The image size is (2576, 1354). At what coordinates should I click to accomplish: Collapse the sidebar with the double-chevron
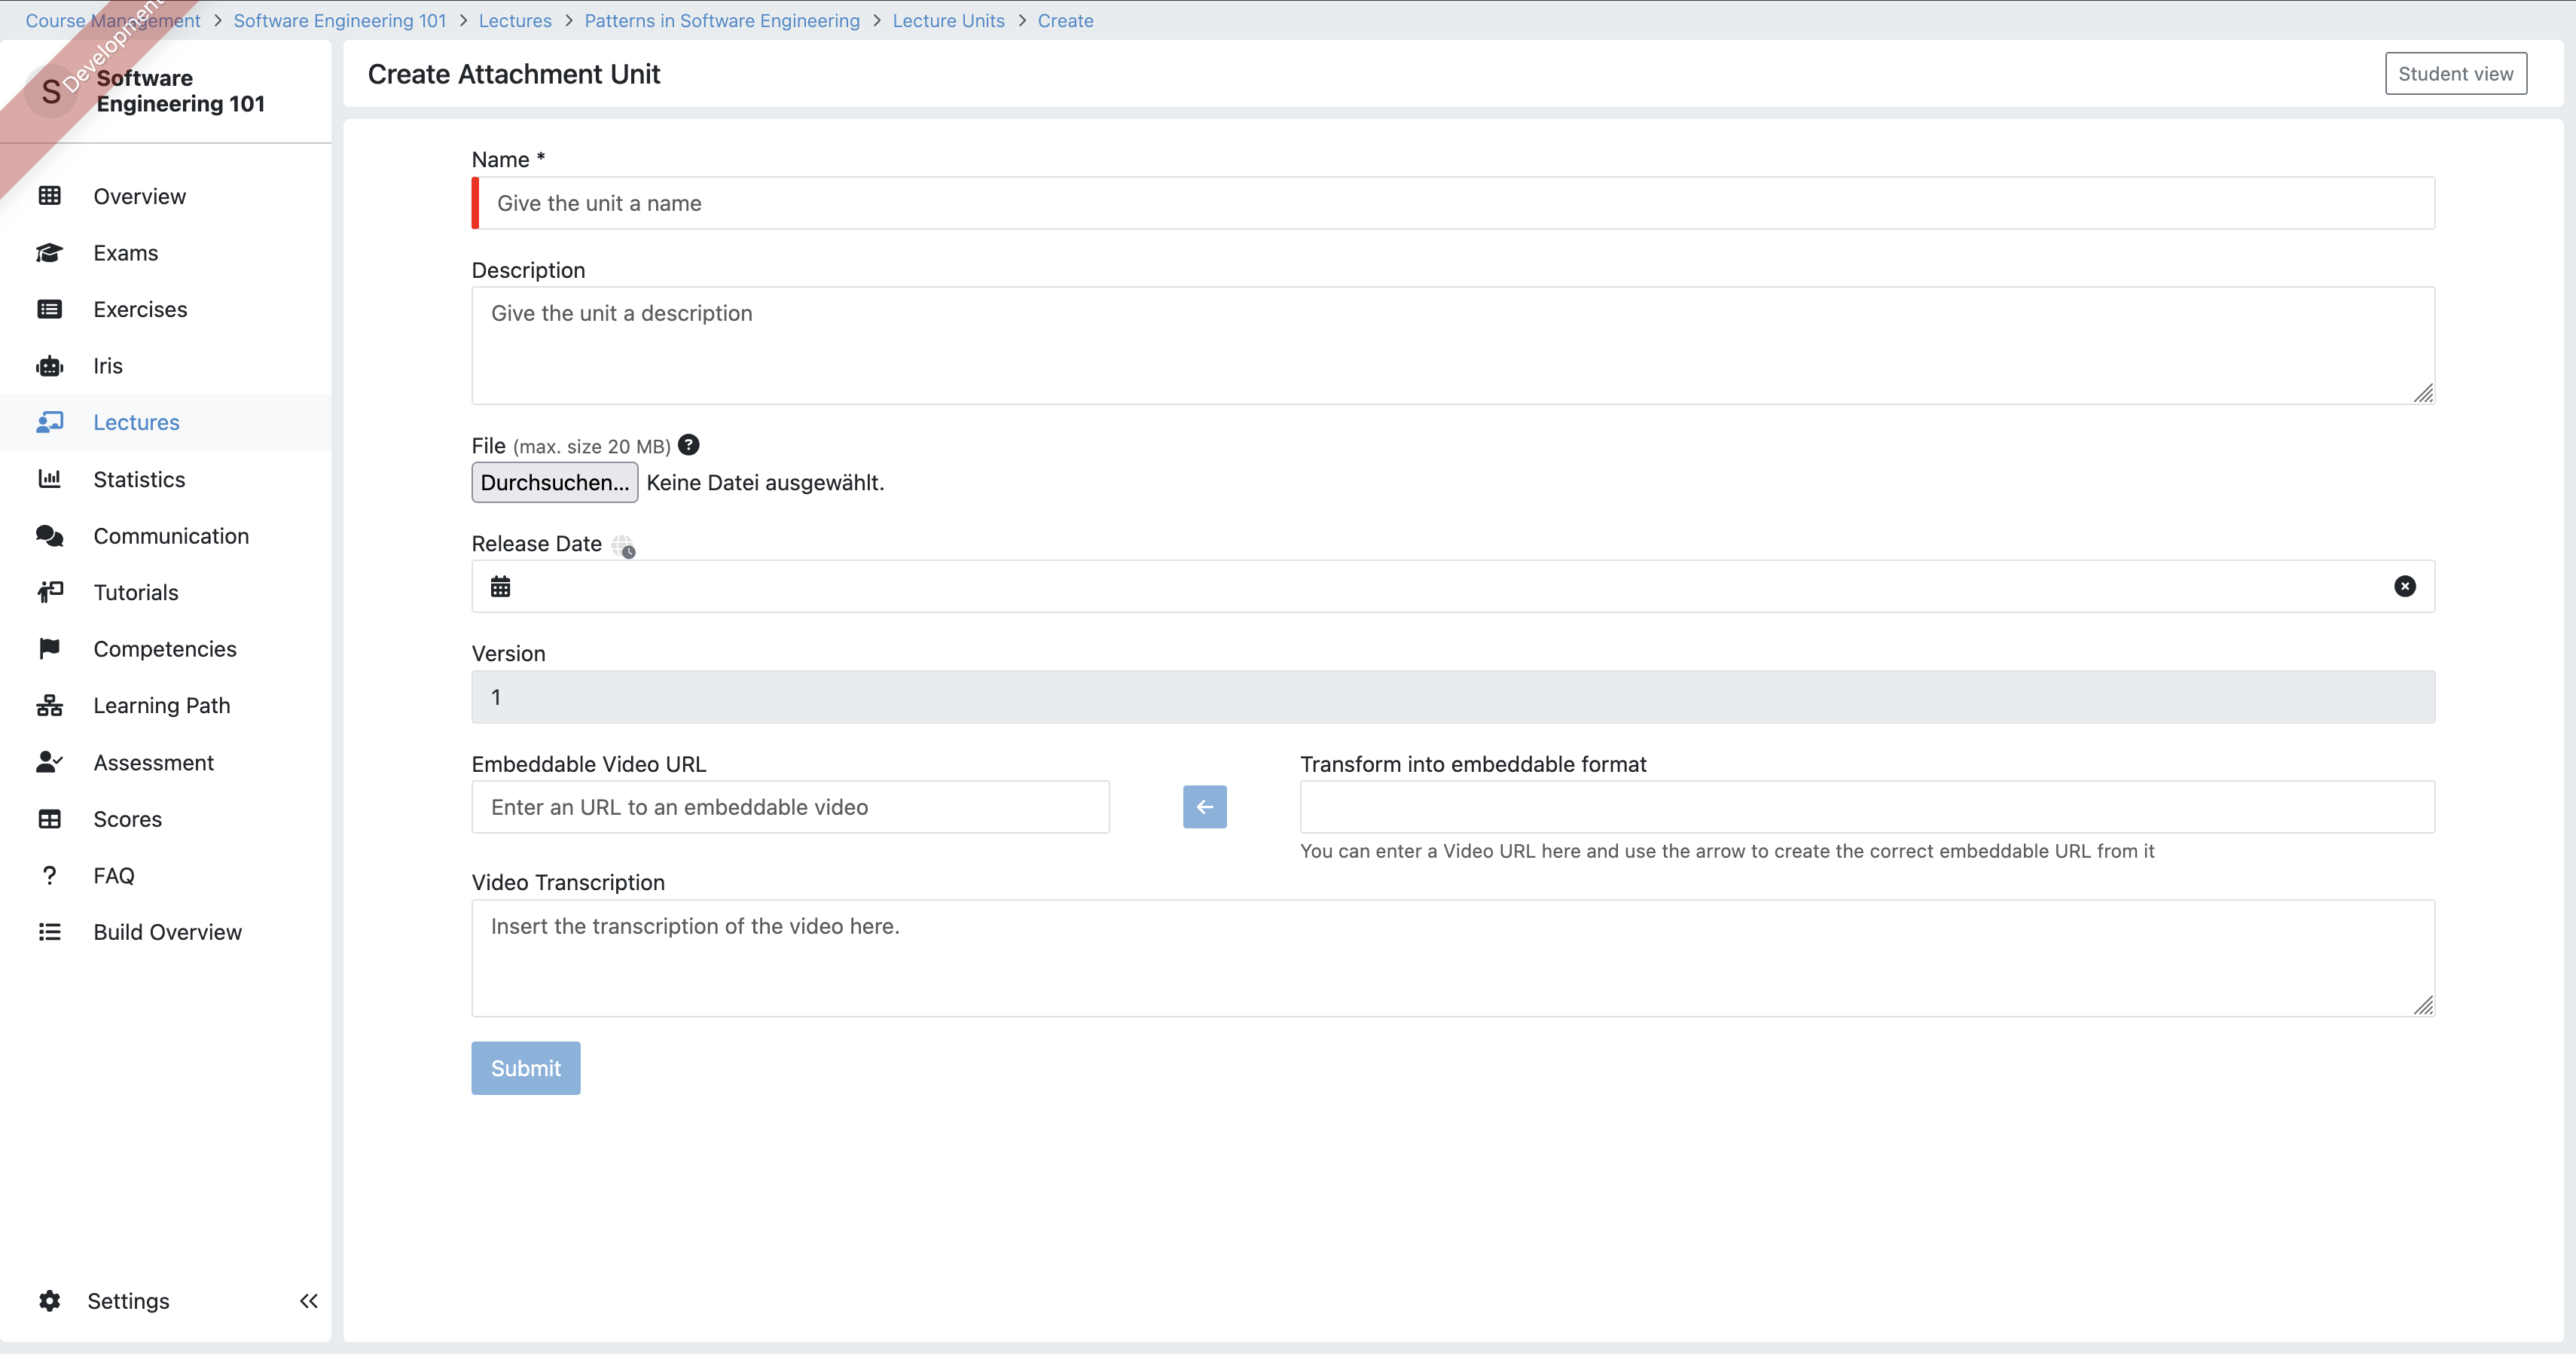(307, 1300)
